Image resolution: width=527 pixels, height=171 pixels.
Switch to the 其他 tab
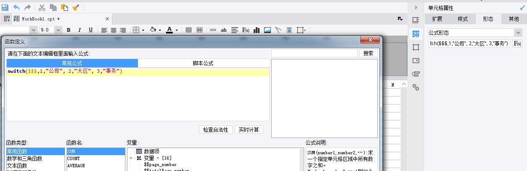tap(514, 19)
